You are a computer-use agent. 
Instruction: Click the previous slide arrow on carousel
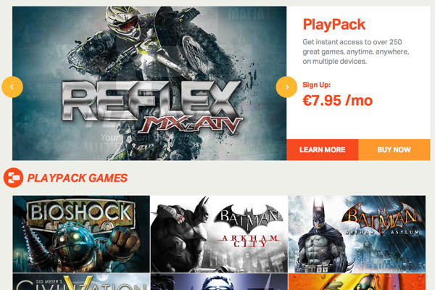pyautogui.click(x=12, y=87)
